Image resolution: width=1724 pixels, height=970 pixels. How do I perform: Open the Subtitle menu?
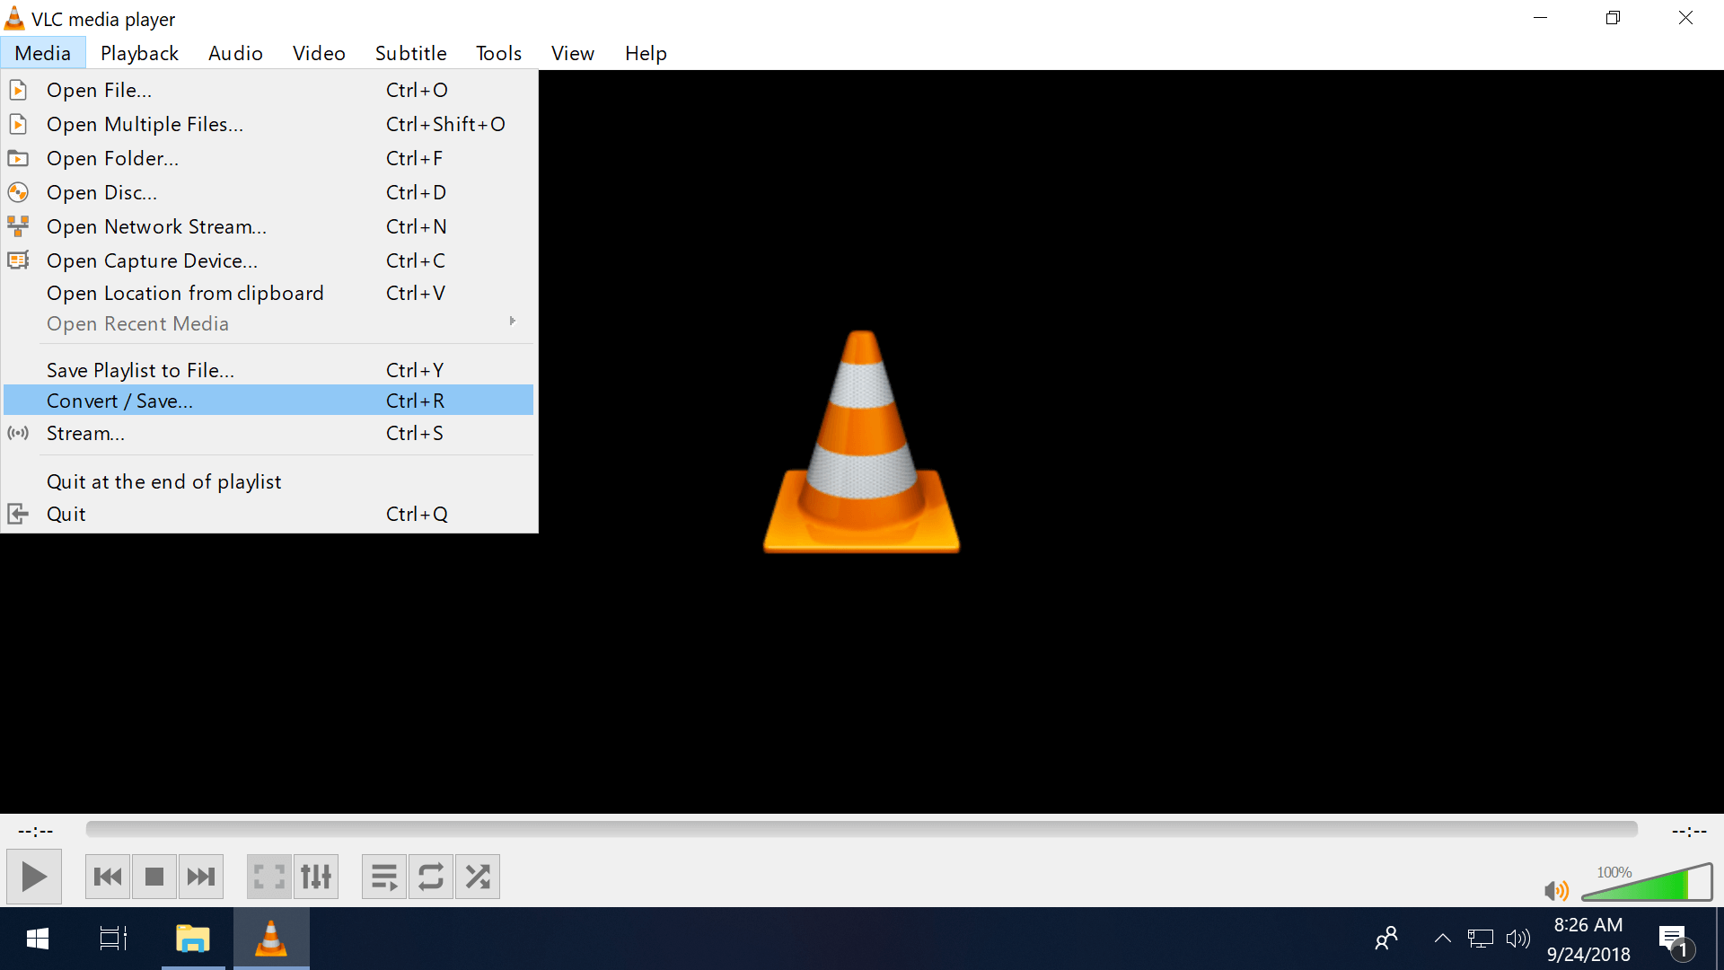(x=410, y=53)
